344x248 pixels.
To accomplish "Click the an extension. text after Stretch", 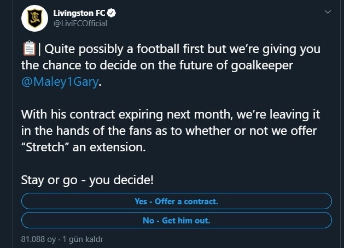I will (x=109, y=147).
